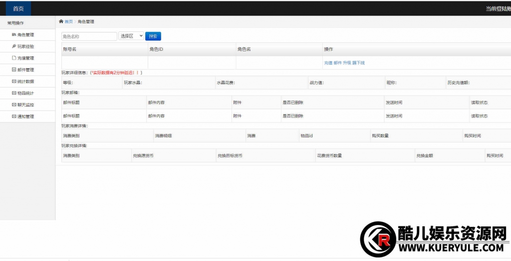Click the 聊天监控 envelope icon
The width and height of the screenshot is (511, 261).
pos(14,105)
